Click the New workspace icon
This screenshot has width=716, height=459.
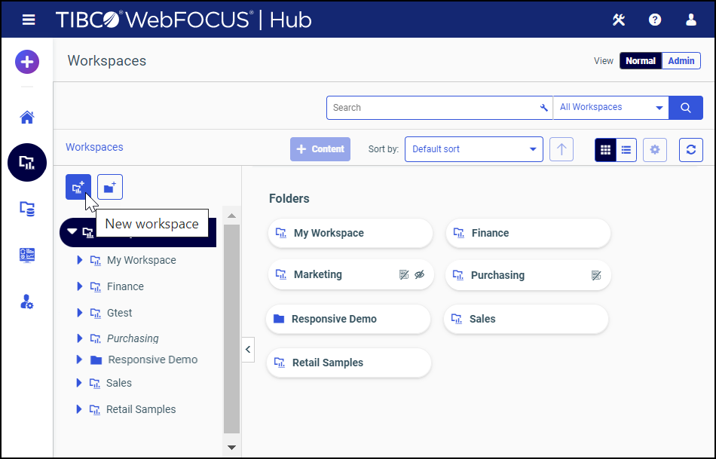[x=78, y=187]
